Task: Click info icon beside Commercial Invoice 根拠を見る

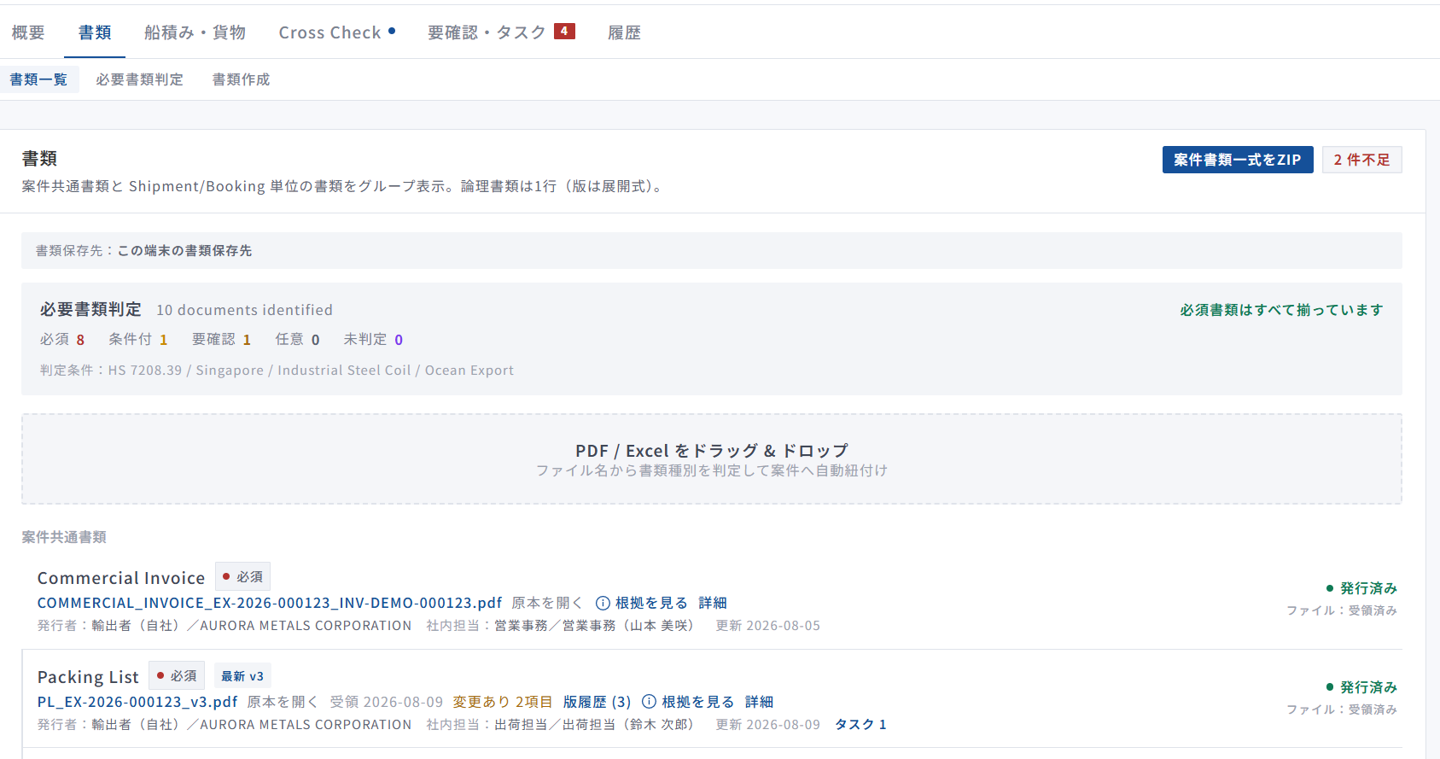Action: pos(603,603)
